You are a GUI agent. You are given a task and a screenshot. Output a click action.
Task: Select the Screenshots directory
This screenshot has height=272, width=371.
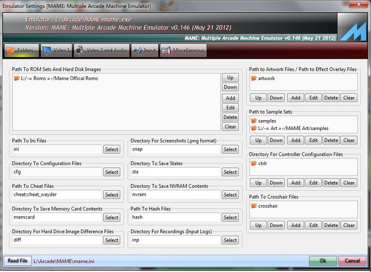[230, 149]
